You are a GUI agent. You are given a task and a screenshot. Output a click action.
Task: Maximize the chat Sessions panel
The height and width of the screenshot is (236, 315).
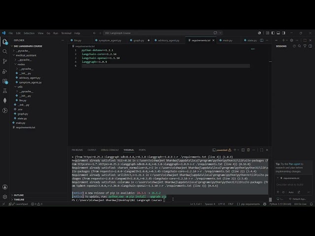(x=305, y=40)
